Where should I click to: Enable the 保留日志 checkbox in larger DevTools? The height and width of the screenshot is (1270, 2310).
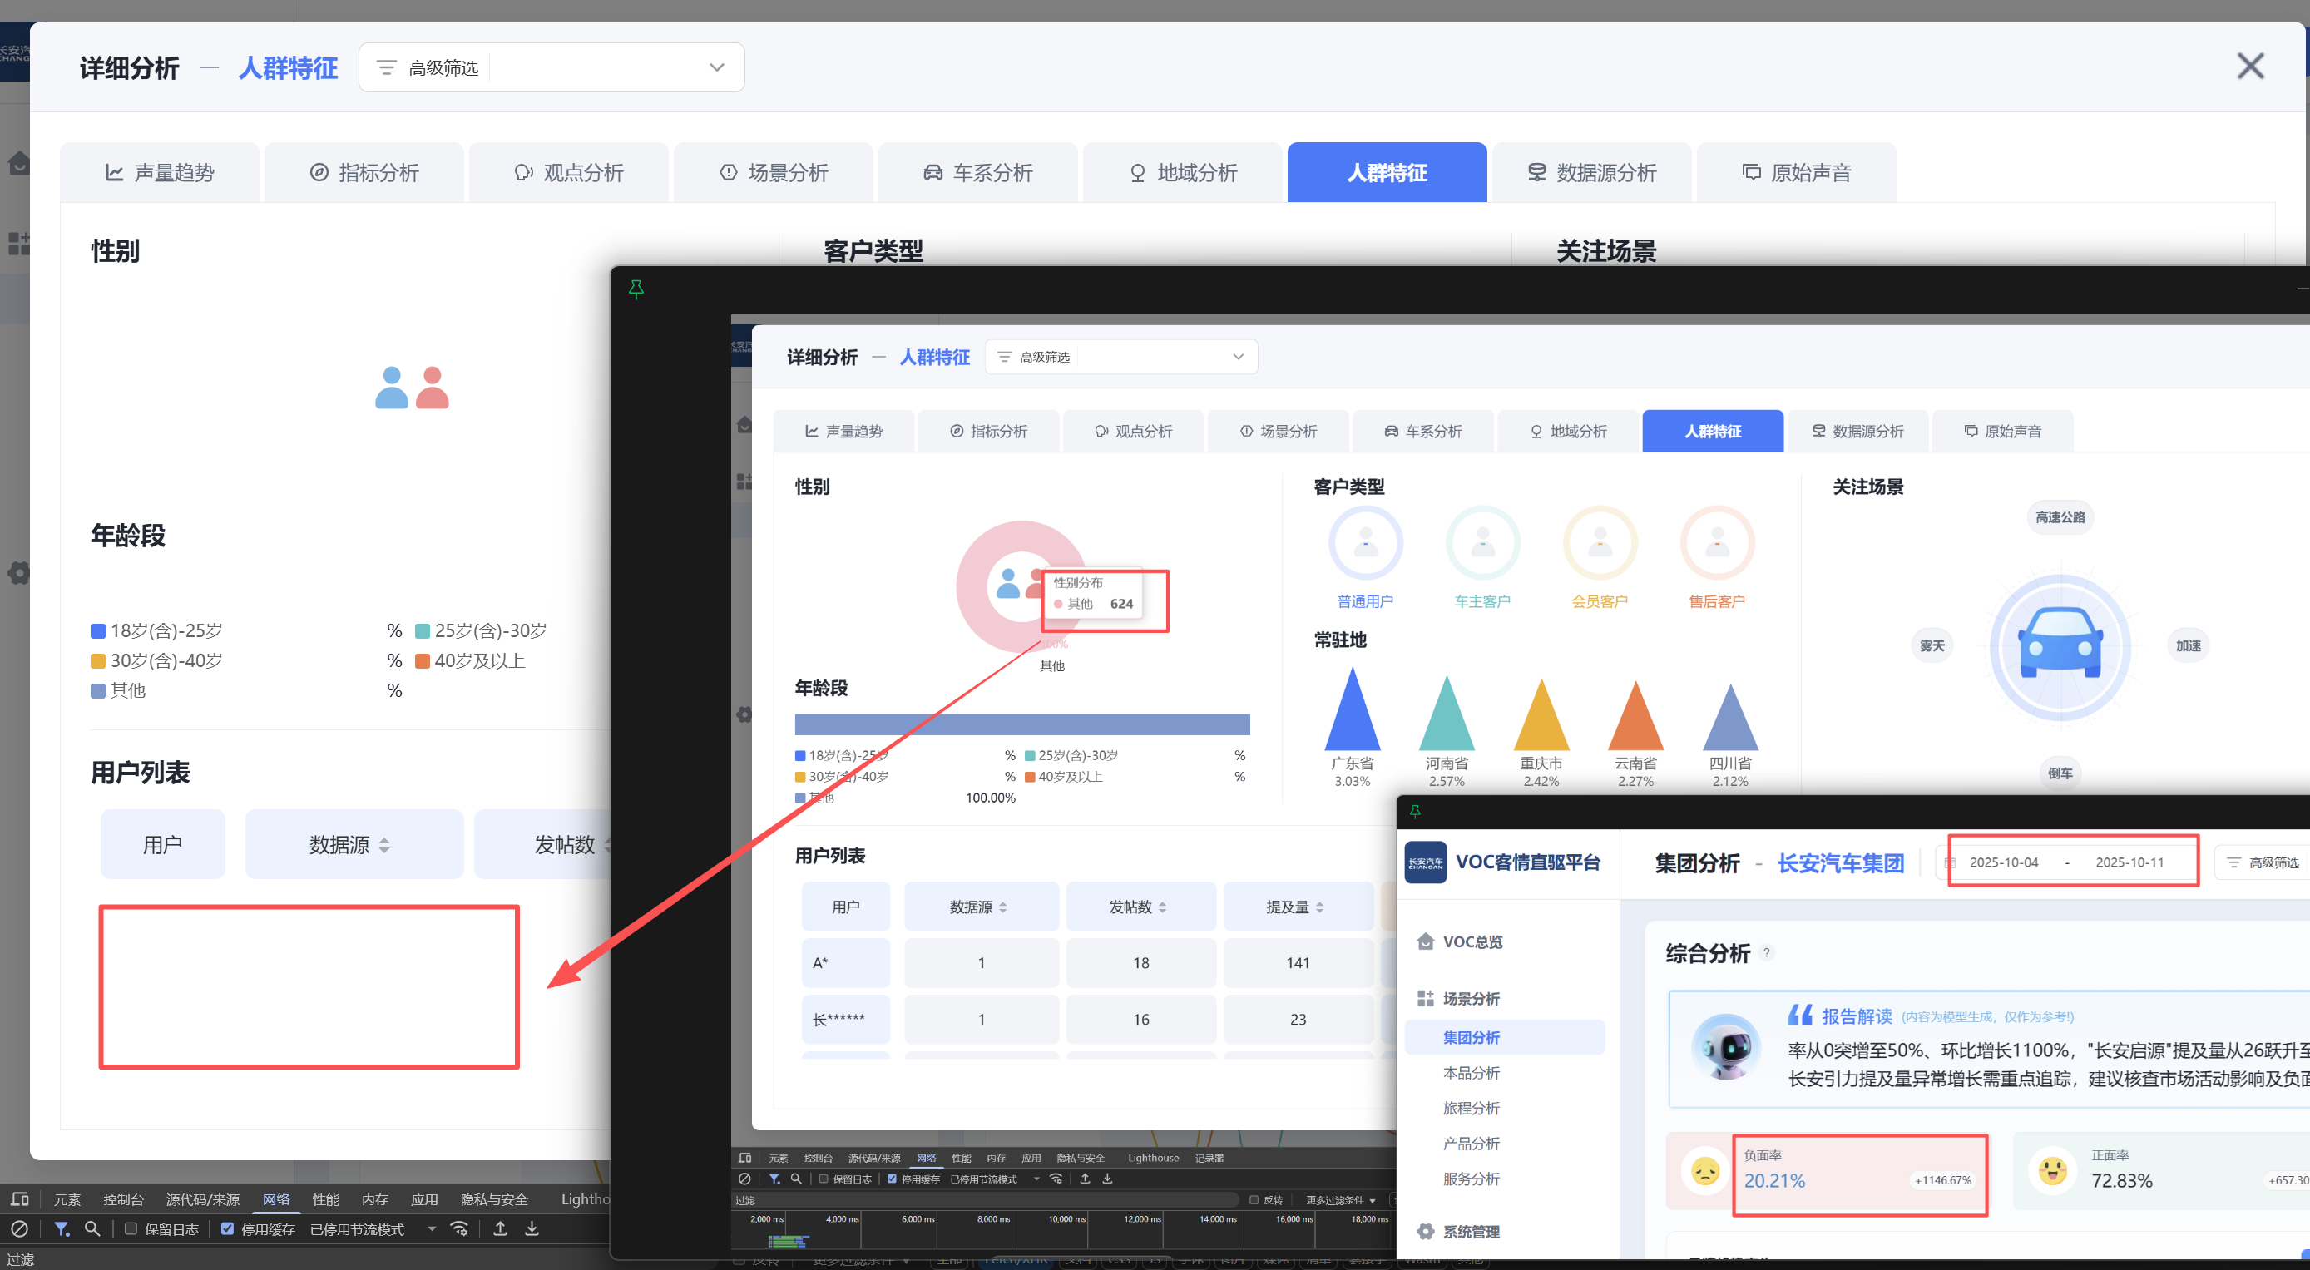coord(131,1228)
